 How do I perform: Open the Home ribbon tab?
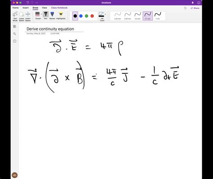(15, 8)
